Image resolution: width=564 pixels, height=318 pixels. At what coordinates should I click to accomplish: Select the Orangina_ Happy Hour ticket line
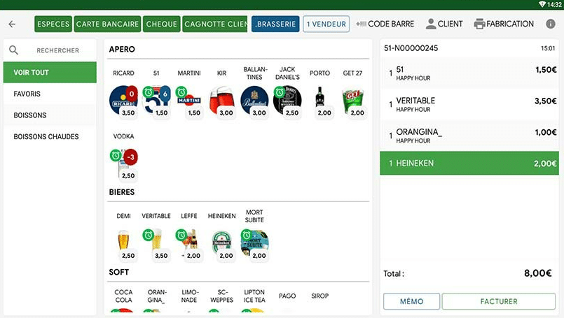pos(469,136)
